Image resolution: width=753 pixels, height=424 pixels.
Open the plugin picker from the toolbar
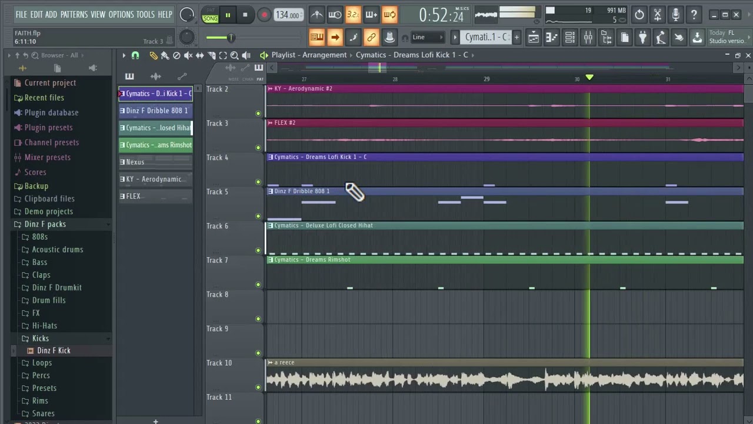click(642, 38)
